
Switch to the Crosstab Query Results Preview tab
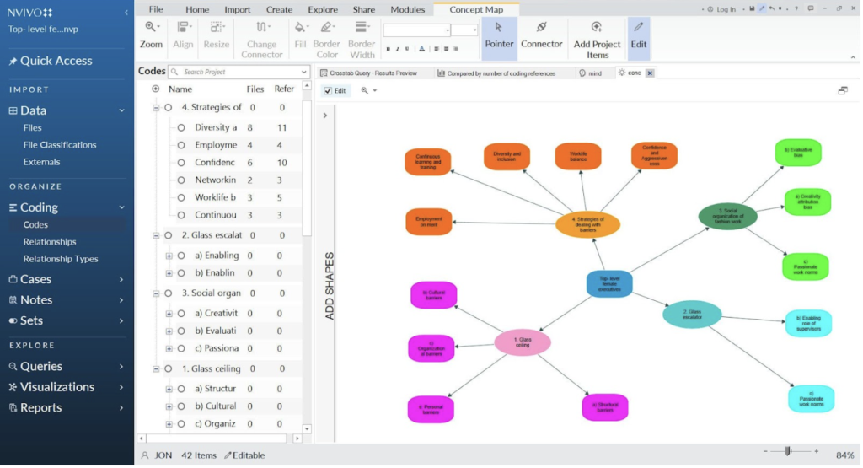click(372, 73)
